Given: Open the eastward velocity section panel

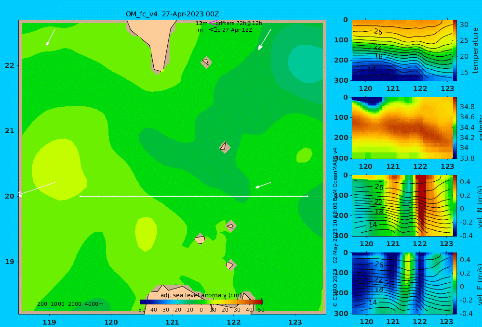Looking at the screenshot, I should 402,283.
